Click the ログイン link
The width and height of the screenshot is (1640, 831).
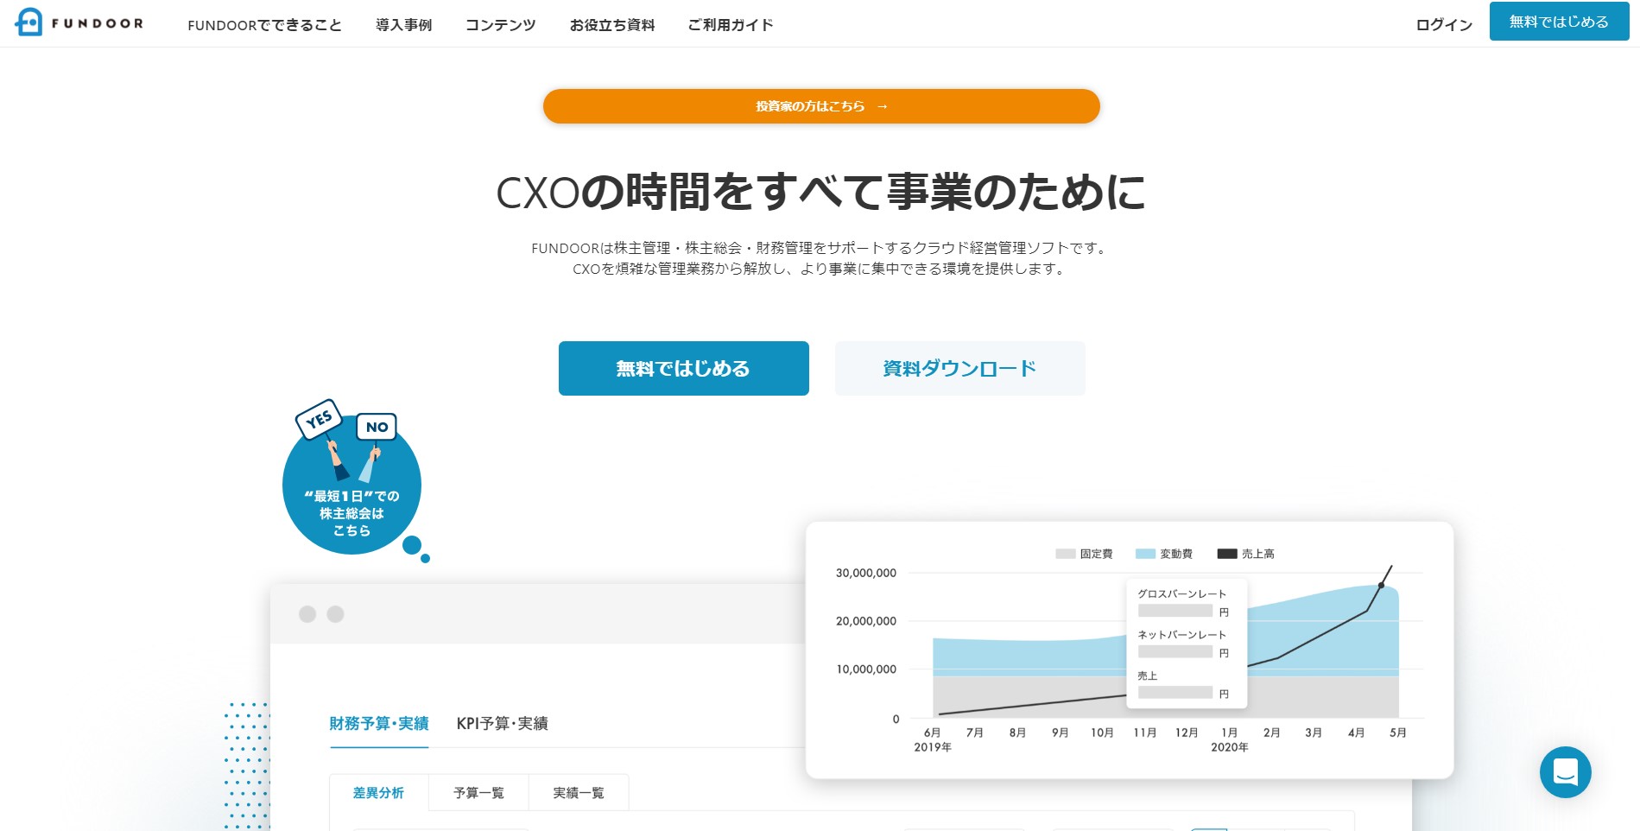pos(1443,25)
